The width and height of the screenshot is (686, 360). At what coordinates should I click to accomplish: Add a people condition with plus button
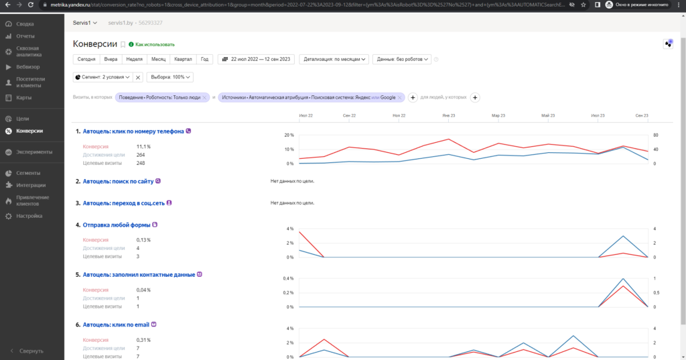475,98
